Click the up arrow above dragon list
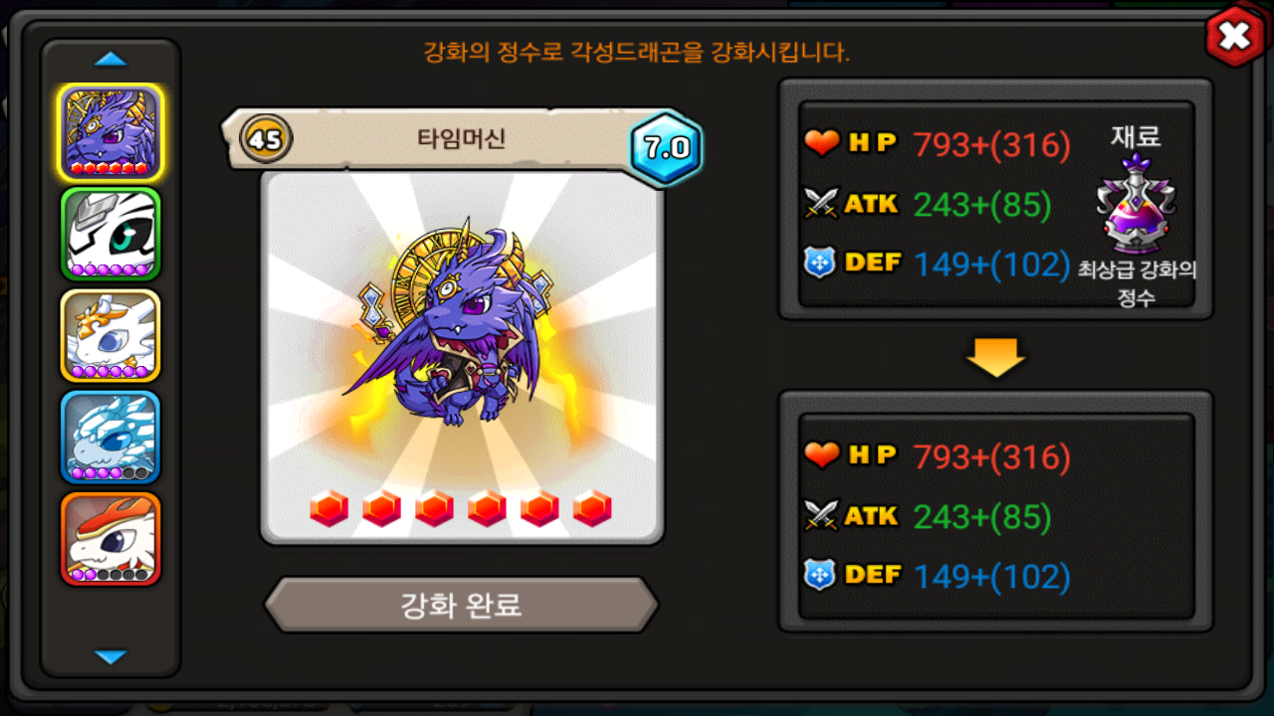The width and height of the screenshot is (1274, 716). click(110, 60)
